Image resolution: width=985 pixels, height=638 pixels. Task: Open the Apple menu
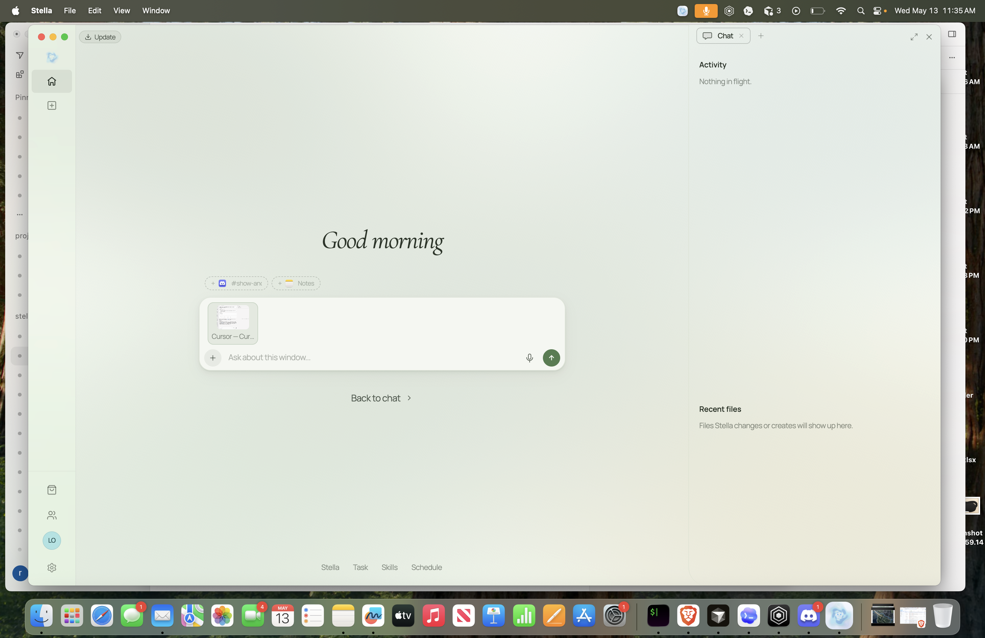pyautogui.click(x=15, y=10)
